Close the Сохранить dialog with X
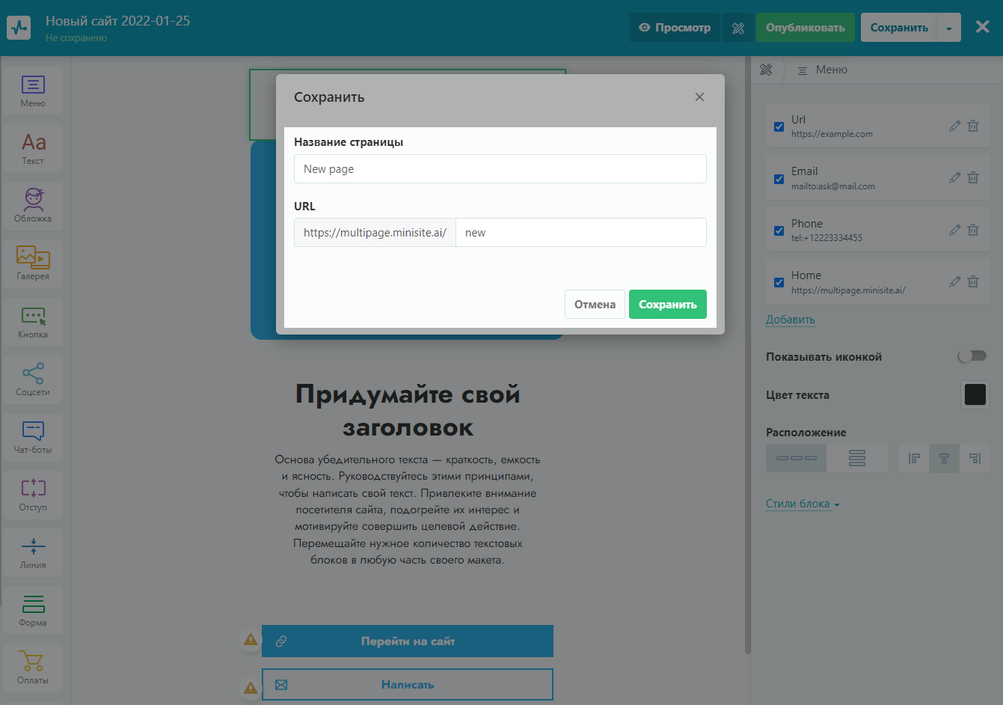 pyautogui.click(x=699, y=97)
